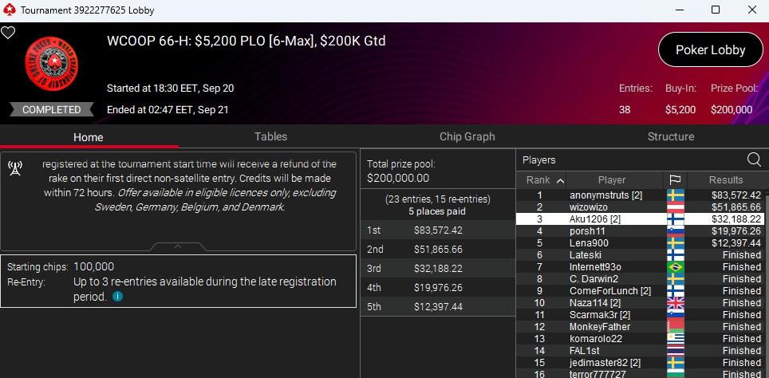Sort players by country flag column
The image size is (769, 378).
[675, 180]
